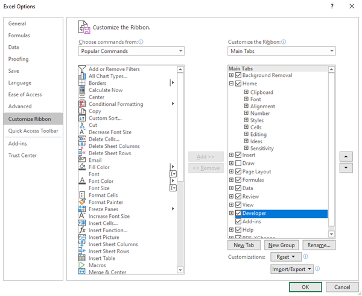Image resolution: width=362 pixels, height=296 pixels.
Task: Select the Delete Sheet Columns icon
Action: (x=82, y=146)
